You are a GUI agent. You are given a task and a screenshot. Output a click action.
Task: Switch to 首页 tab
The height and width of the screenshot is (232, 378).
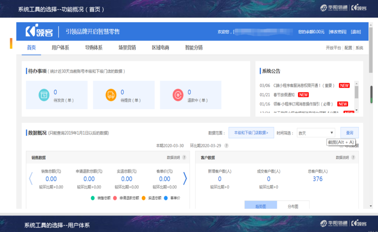pos(31,48)
